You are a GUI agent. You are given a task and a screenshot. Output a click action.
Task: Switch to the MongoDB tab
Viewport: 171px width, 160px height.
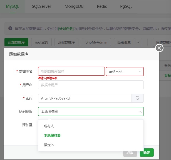pyautogui.click(x=74, y=7)
